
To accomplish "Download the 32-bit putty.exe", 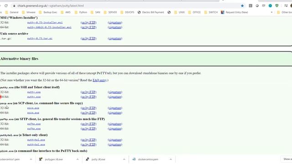I will 34,92.
